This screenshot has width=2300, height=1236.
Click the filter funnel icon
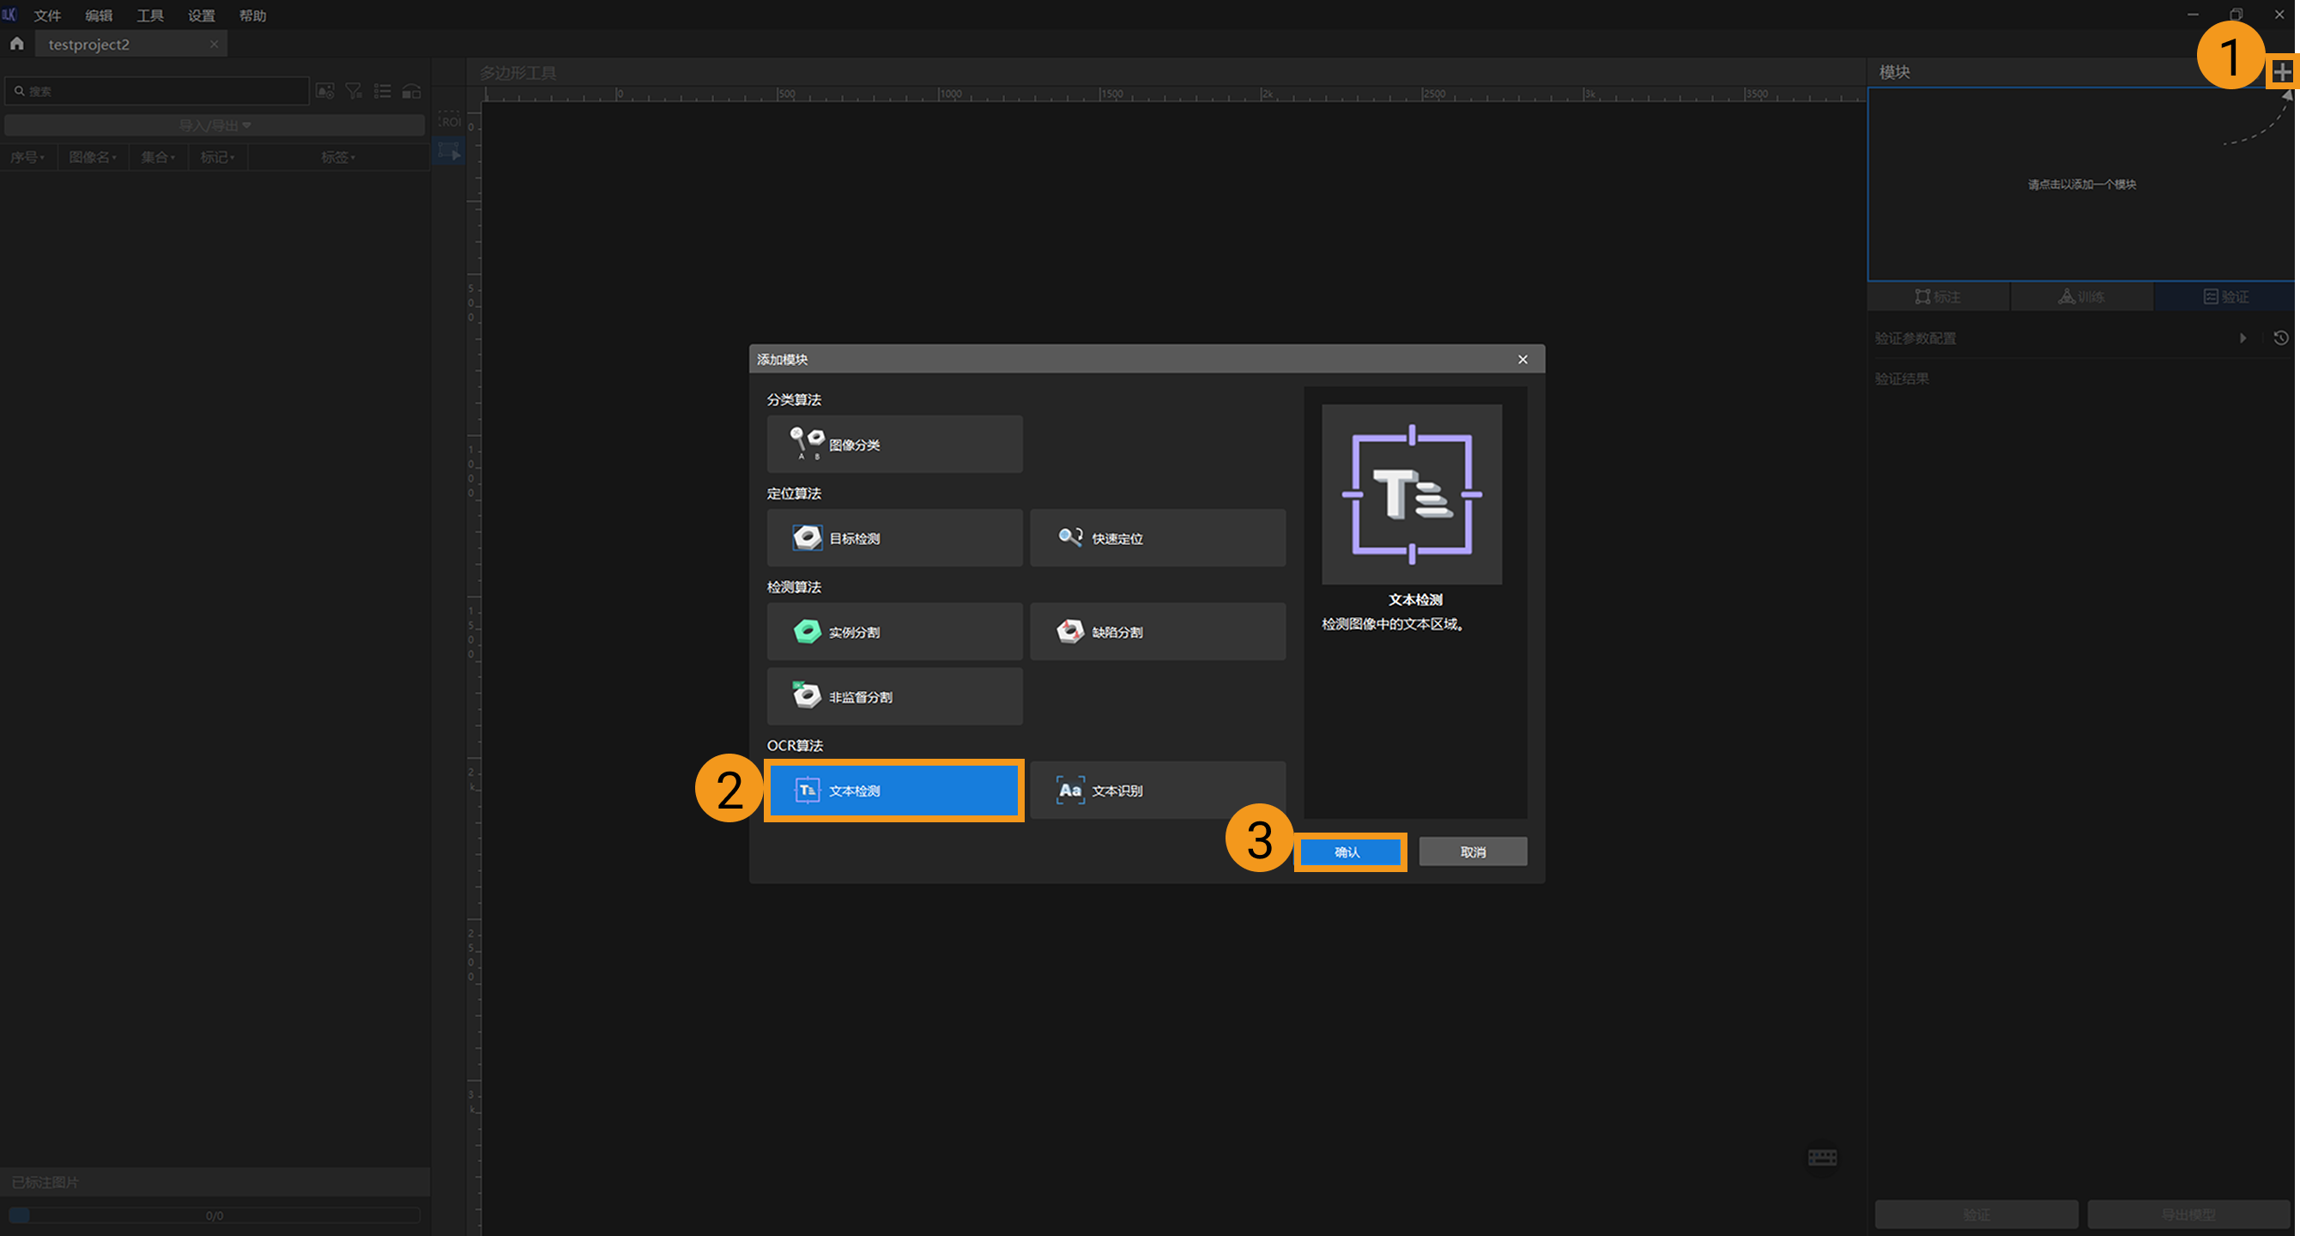tap(354, 91)
